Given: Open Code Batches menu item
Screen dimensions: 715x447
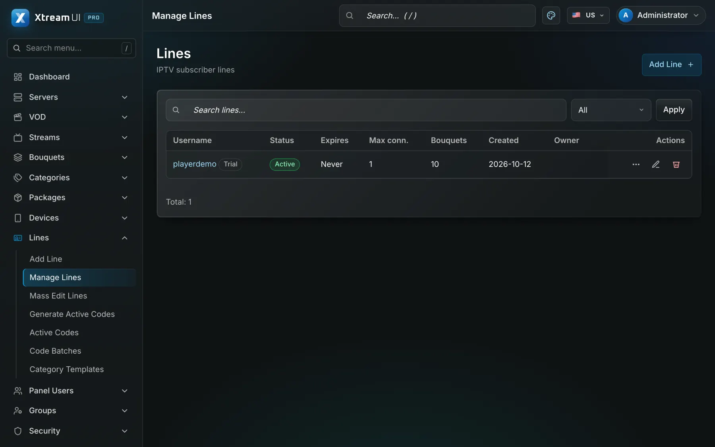Looking at the screenshot, I should [x=79, y=351].
